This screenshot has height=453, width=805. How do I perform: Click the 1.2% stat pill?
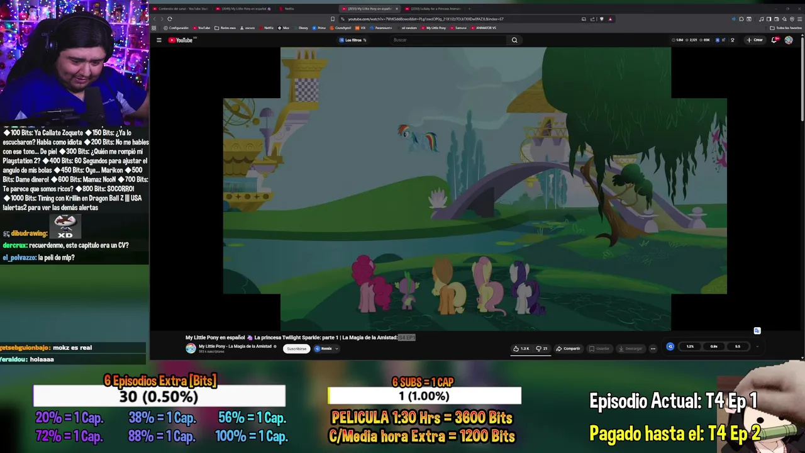pyautogui.click(x=690, y=347)
